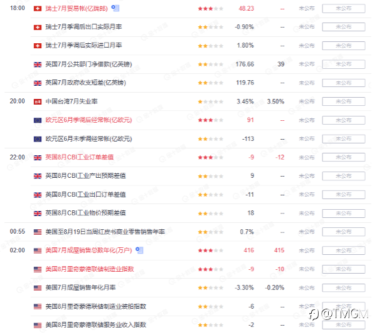This screenshot has height=335, width=372.
Task: Click EU flag beside 欧元区6月未季调经常帐
Action: point(38,139)
